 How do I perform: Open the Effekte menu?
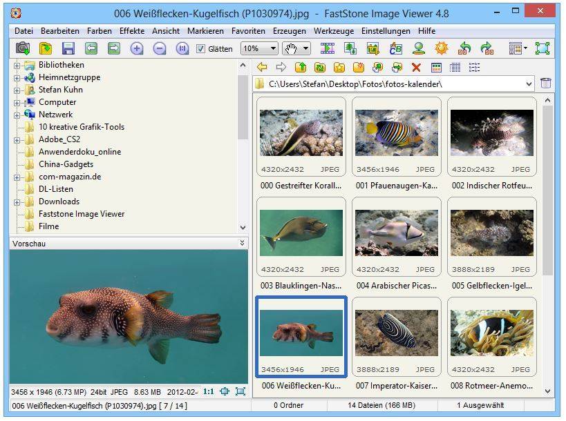[131, 31]
